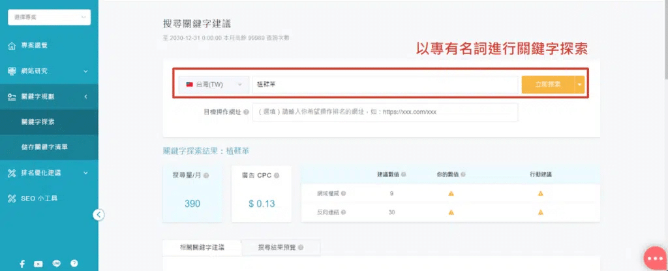Expand the 排名優化建議 sidebar menu
Image resolution: width=668 pixels, height=271 pixels.
[49, 173]
